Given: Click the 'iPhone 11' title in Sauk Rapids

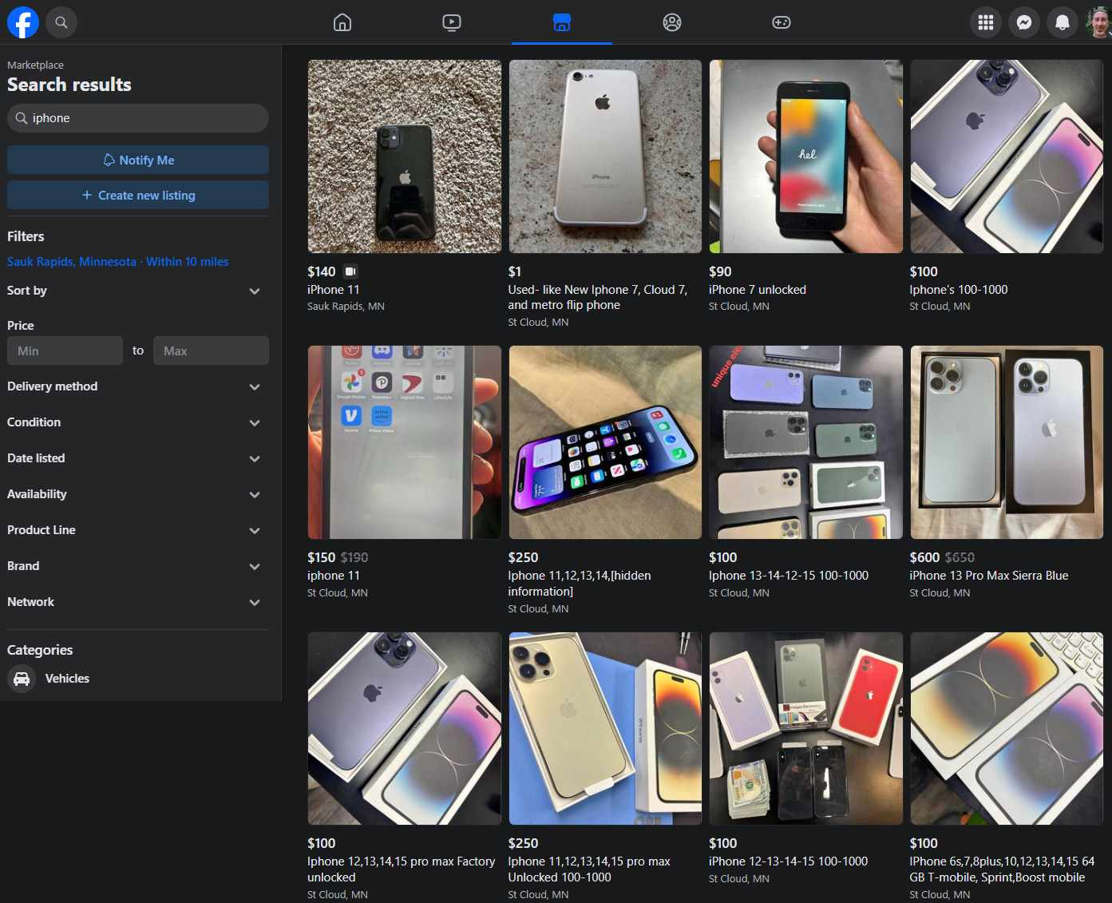Looking at the screenshot, I should 334,290.
